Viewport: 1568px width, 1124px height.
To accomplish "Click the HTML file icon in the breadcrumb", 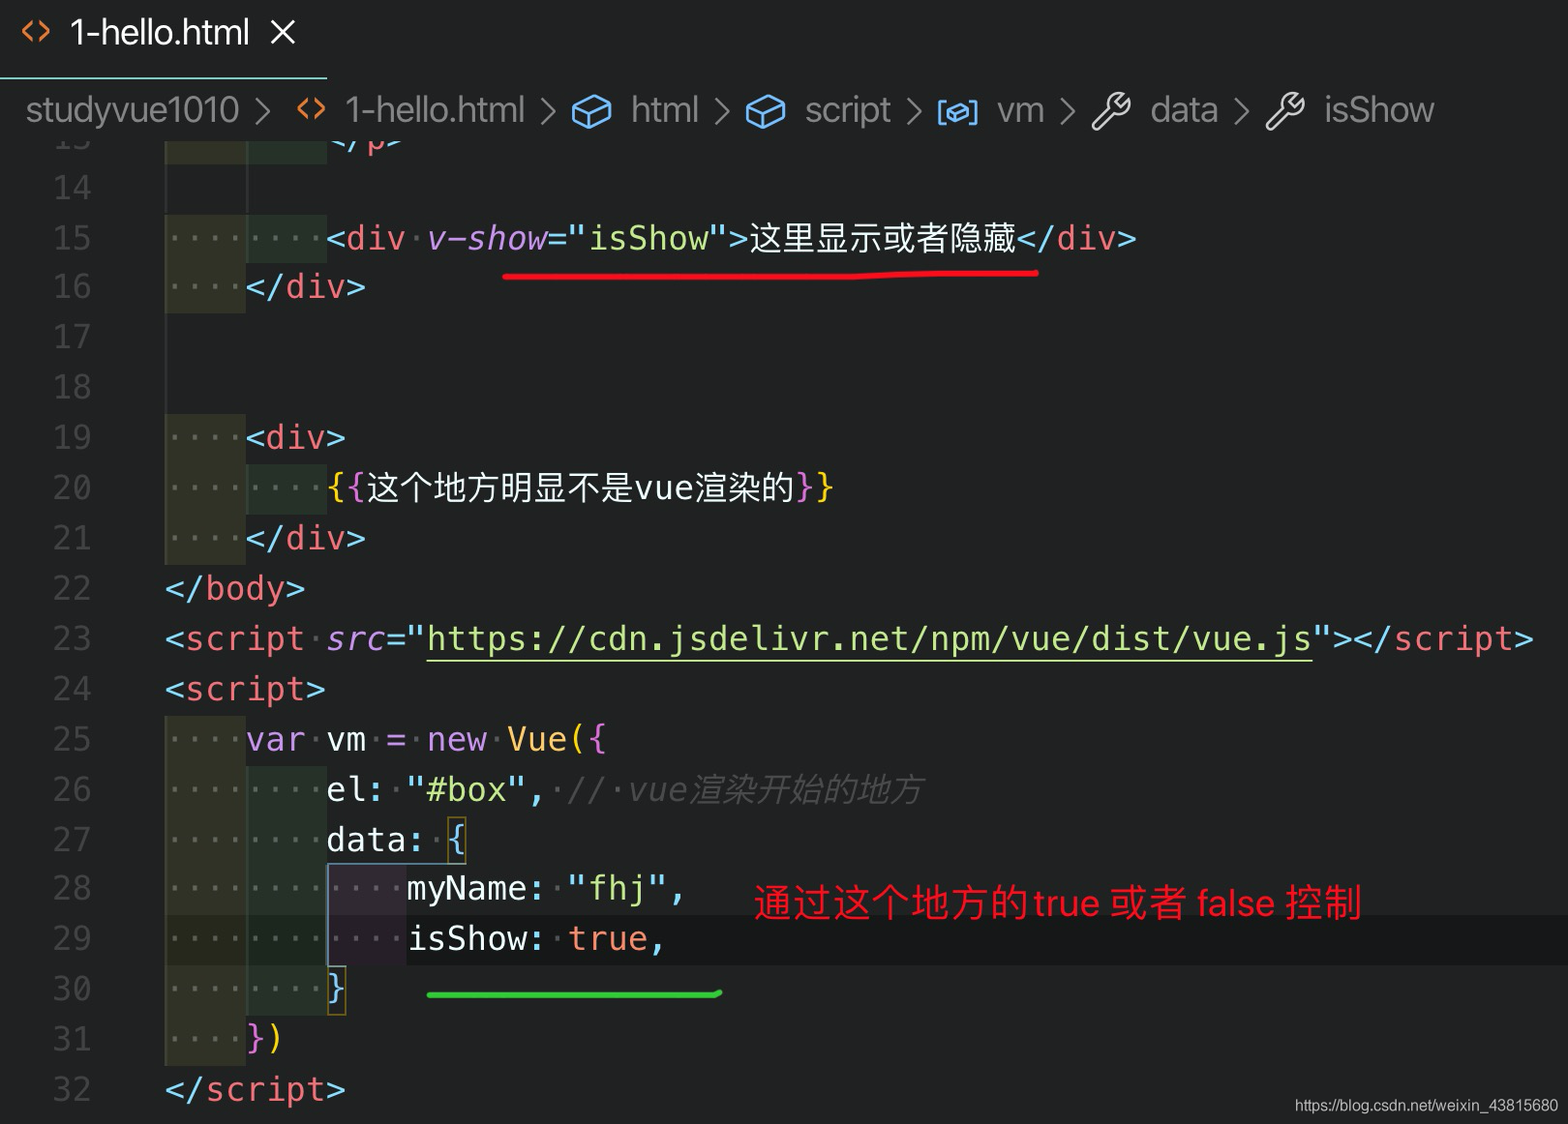I will click(x=311, y=109).
